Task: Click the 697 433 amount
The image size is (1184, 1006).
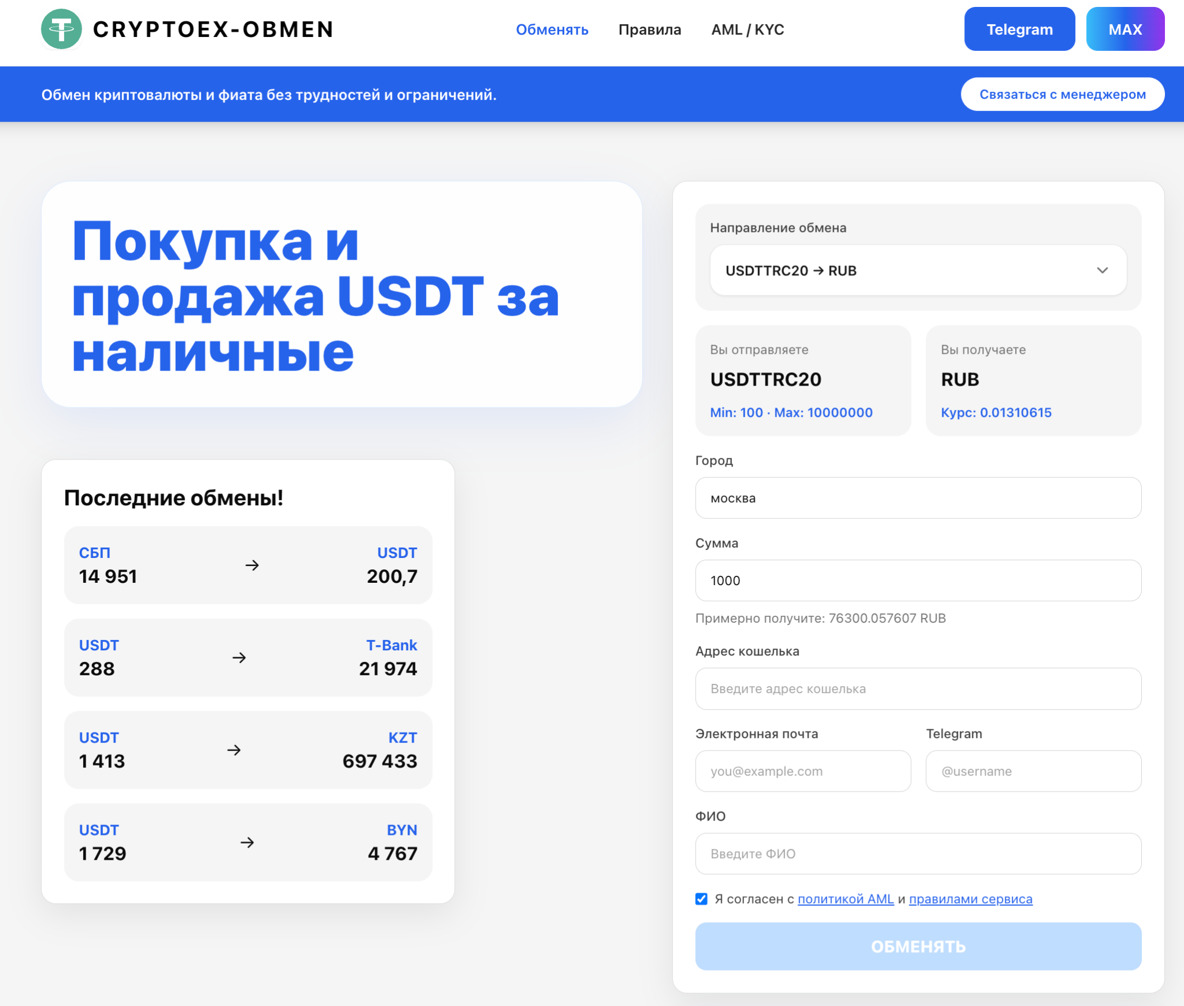Action: point(380,761)
